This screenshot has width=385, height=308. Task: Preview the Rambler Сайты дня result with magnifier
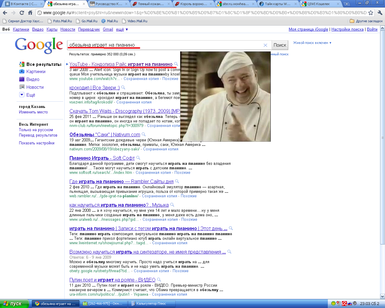(177, 181)
